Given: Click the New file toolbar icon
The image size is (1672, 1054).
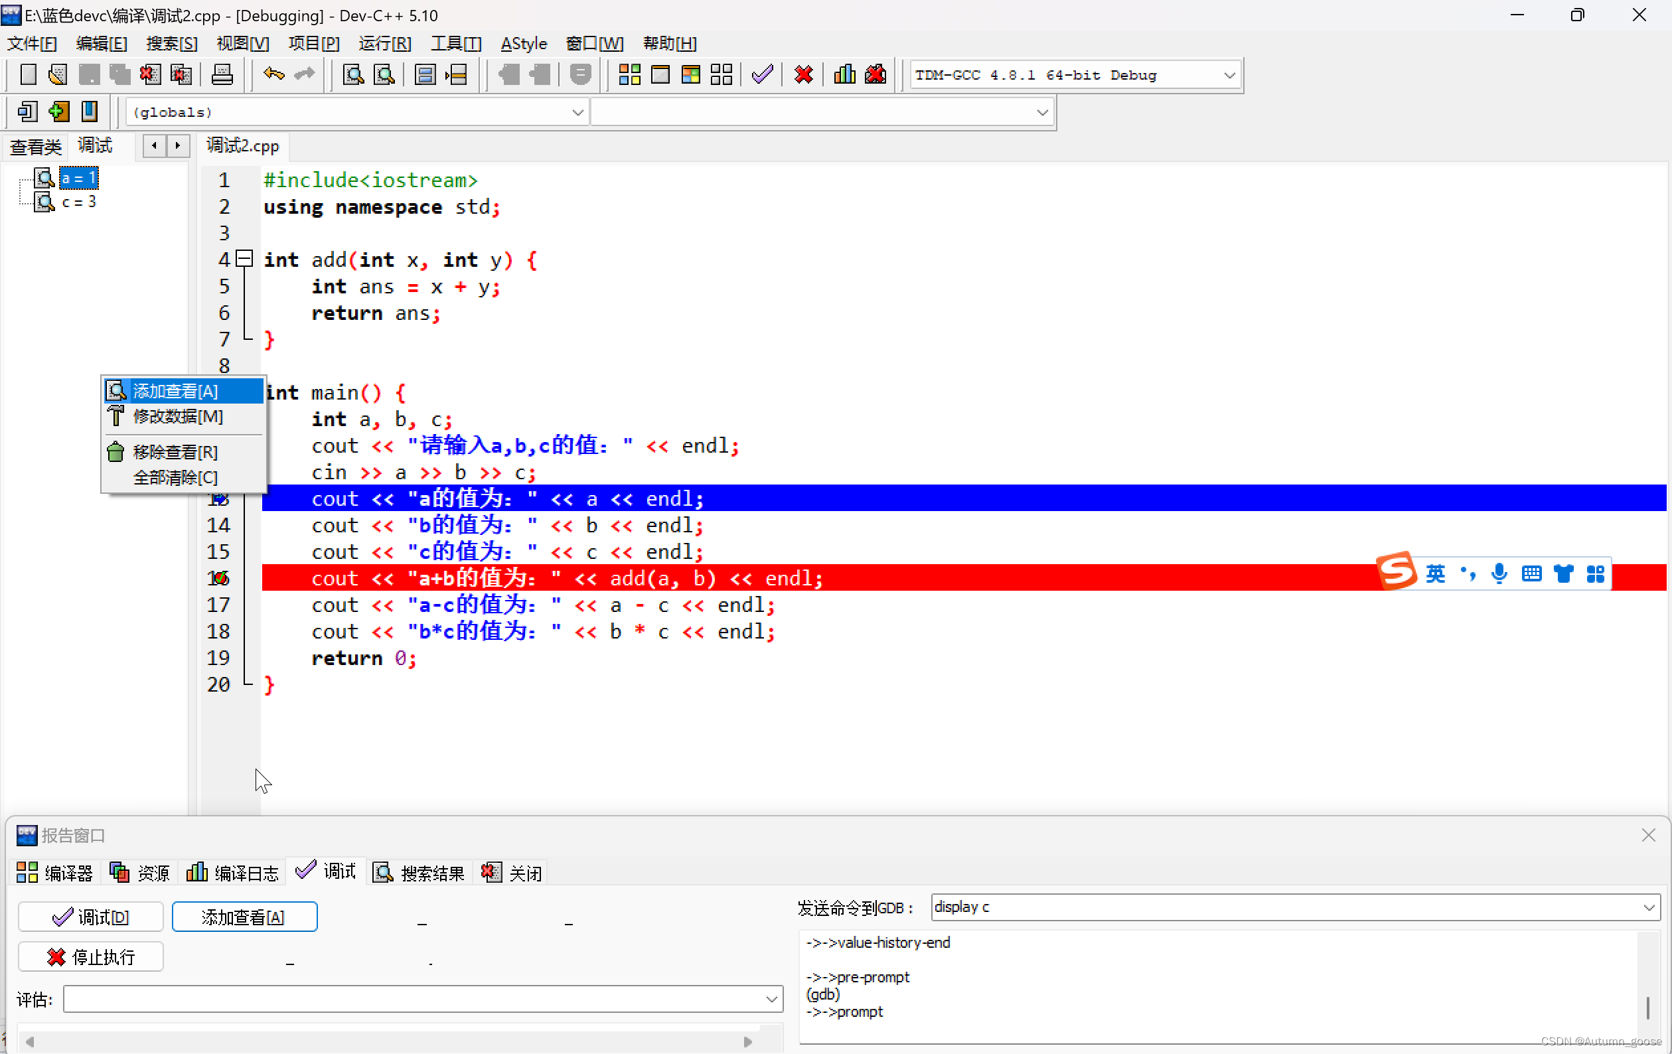Looking at the screenshot, I should click(x=28, y=74).
